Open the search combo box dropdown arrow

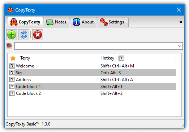180,46
